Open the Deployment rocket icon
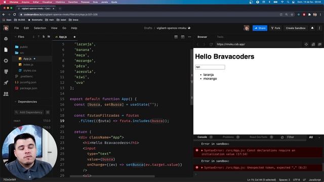 click(x=6, y=82)
